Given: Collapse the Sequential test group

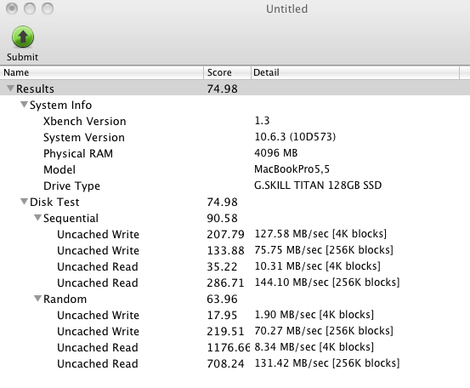Looking at the screenshot, I should [37, 218].
